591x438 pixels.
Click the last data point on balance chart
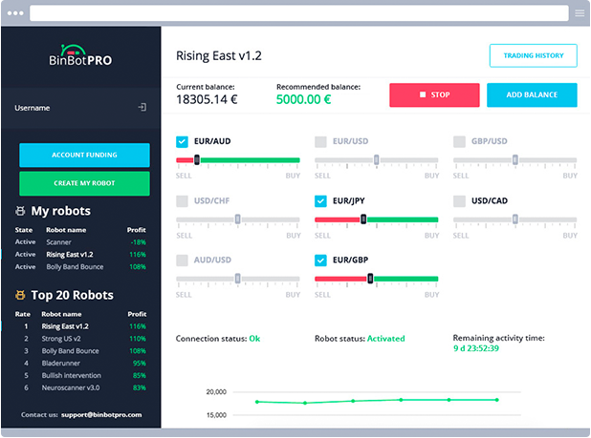496,400
